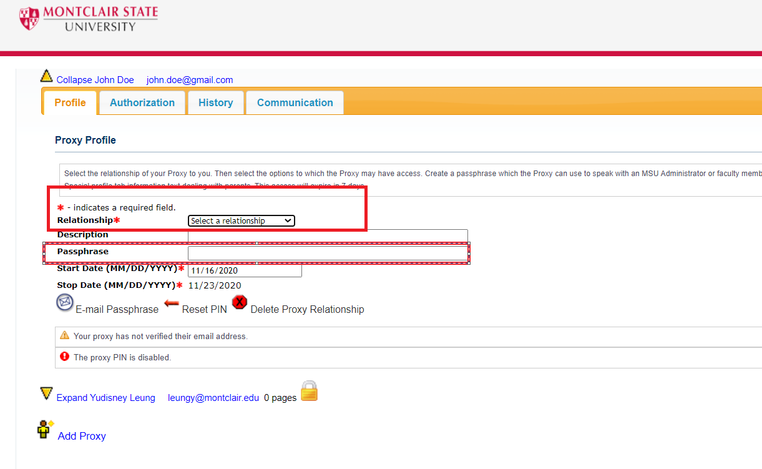Click the leungy@montclair.edu link

(x=213, y=397)
